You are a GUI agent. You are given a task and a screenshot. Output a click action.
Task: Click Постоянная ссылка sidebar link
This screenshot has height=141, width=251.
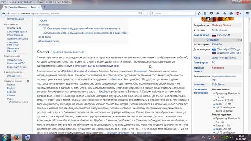tap(17, 39)
